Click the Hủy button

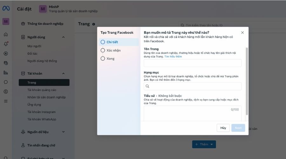[x=223, y=128]
